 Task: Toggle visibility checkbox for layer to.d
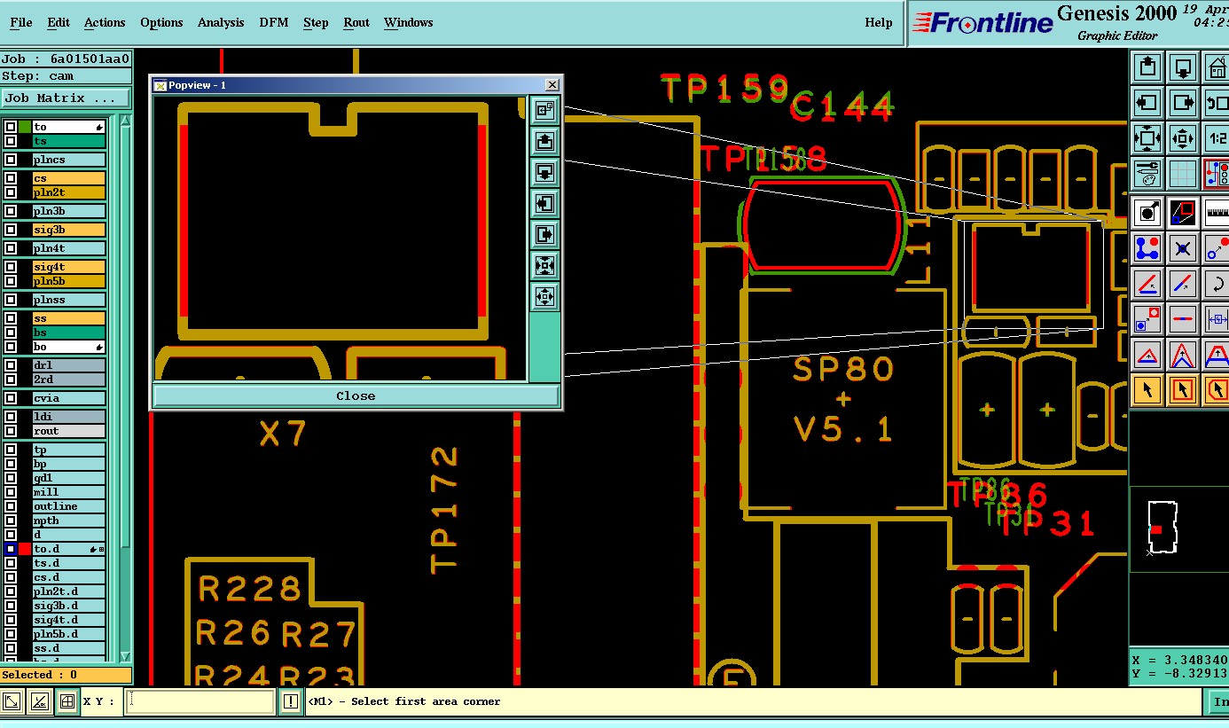pyautogui.click(x=11, y=549)
